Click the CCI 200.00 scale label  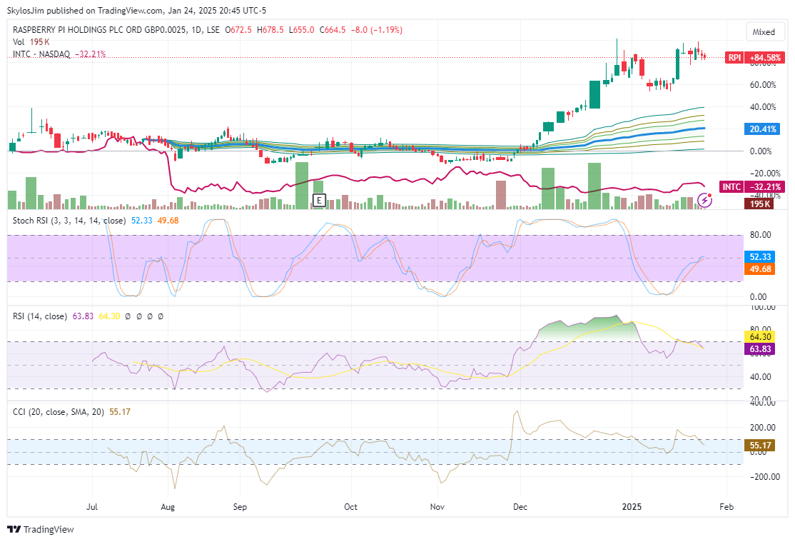tap(763, 428)
